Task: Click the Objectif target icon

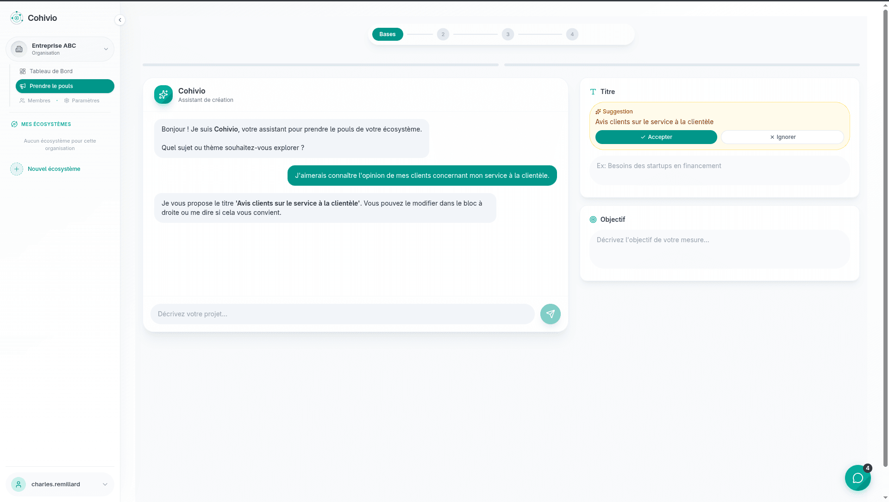Action: 593,219
